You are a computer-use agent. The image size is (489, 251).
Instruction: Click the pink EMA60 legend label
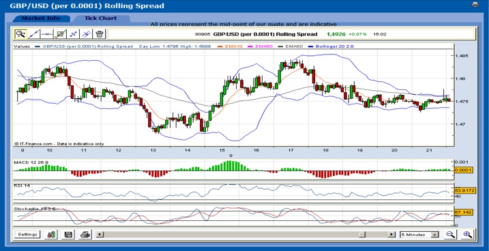point(264,46)
